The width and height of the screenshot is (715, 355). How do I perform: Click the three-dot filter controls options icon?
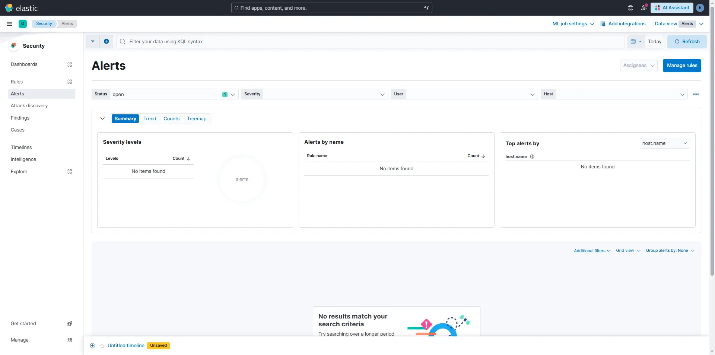696,94
